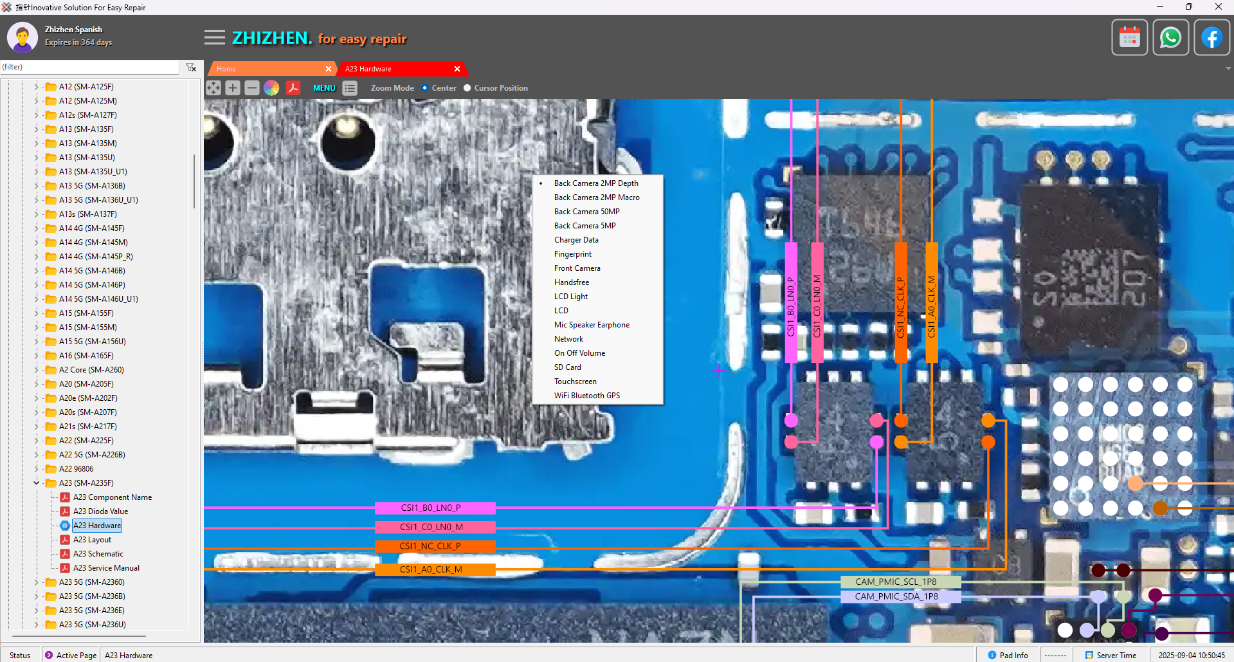Open A23 Dioda Value PDF document

click(x=100, y=511)
